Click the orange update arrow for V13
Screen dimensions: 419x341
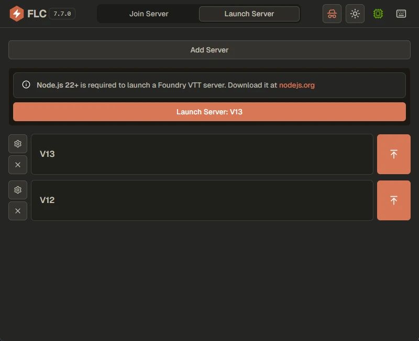coord(393,154)
